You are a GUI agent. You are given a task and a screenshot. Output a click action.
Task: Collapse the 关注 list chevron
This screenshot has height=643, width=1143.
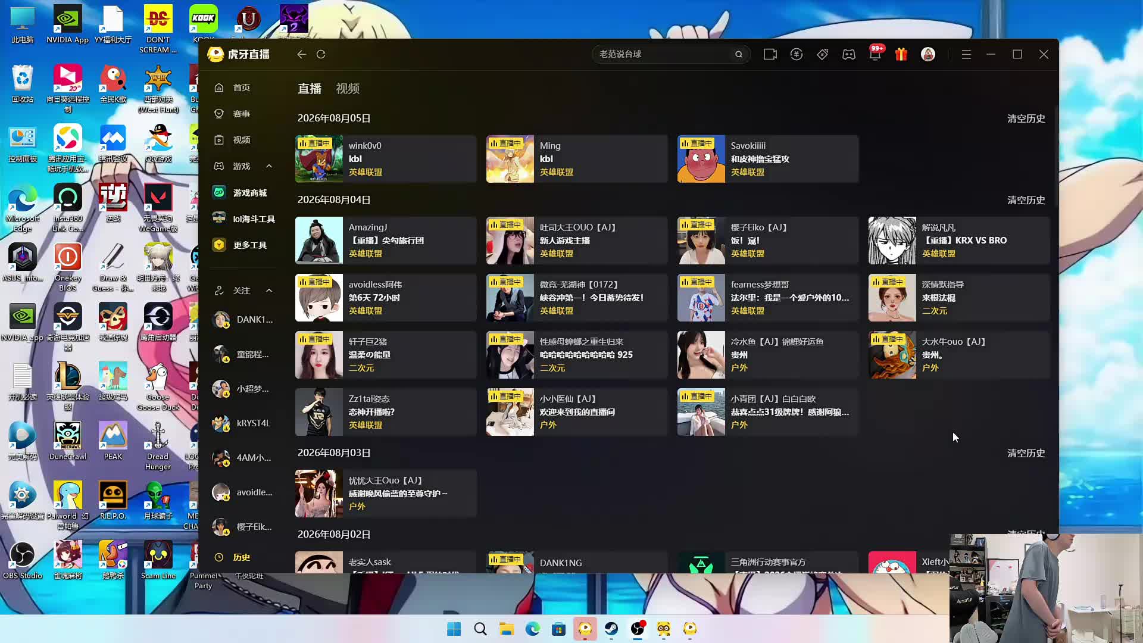click(269, 291)
